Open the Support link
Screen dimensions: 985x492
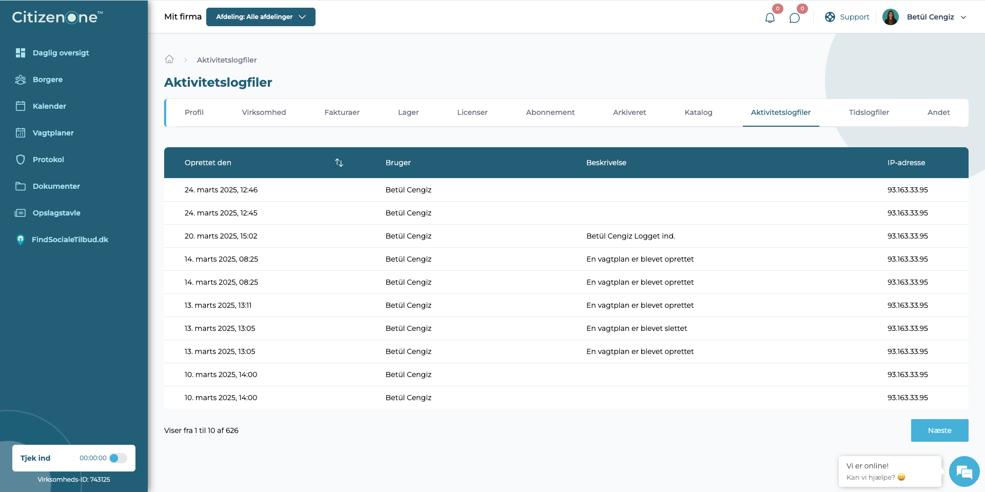[x=847, y=17]
